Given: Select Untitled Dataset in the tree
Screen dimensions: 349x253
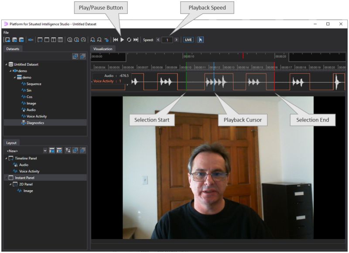Looking at the screenshot, I should [x=26, y=64].
